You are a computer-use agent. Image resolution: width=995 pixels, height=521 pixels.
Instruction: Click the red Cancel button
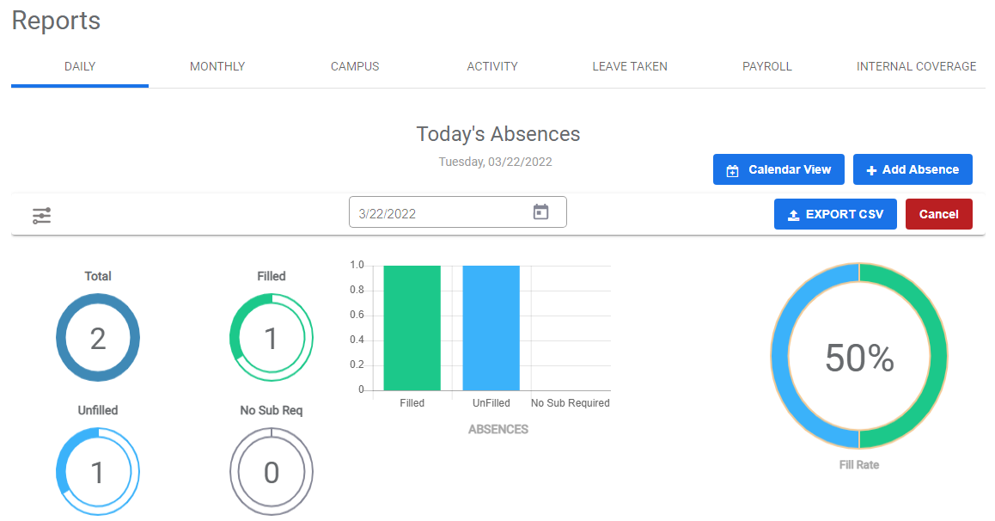point(938,214)
